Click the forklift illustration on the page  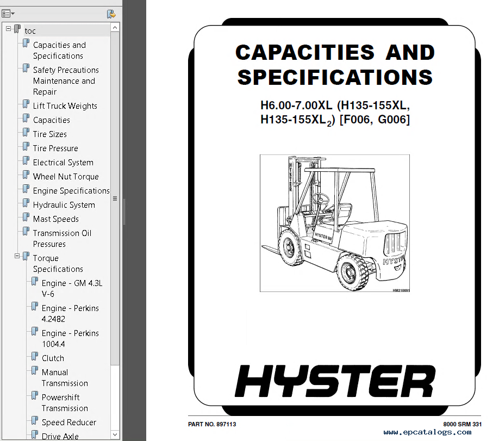tap(335, 223)
